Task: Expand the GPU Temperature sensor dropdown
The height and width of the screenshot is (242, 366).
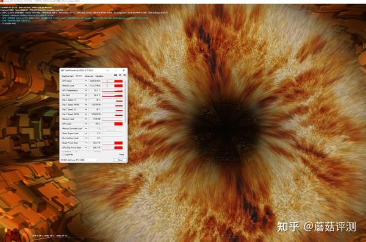Action: pos(86,91)
